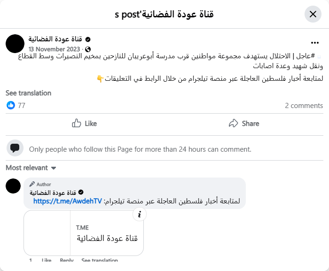Open the T.ME link preview card
The image size is (329, 271).
[x=107, y=233]
